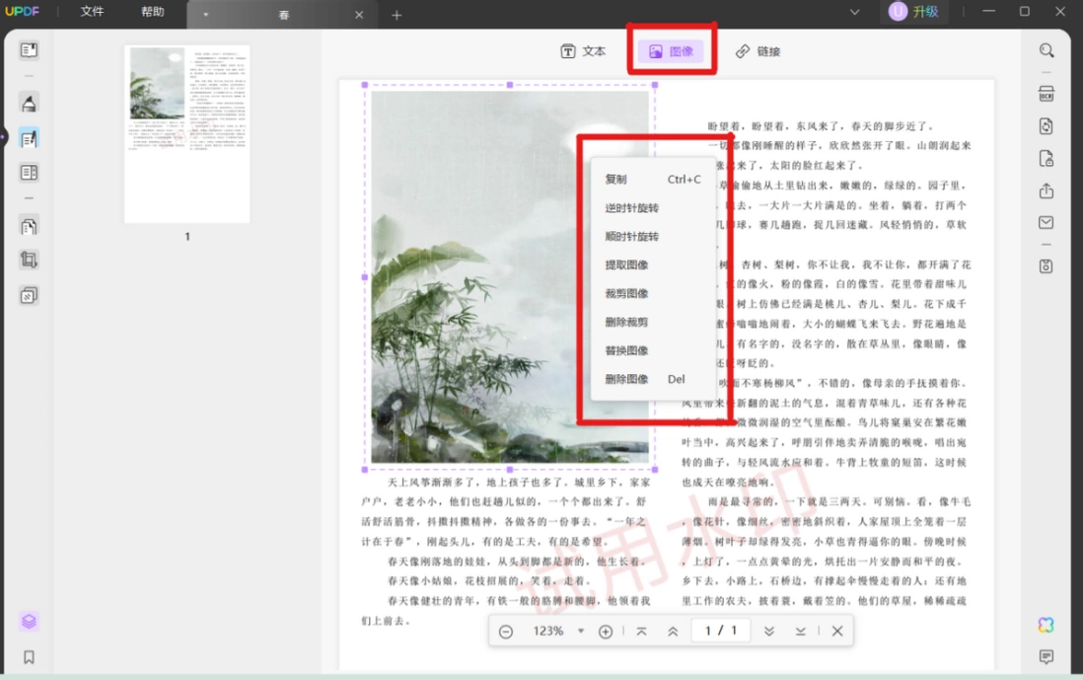
Task: Expand the chevron dropdown near the account button
Action: (x=854, y=12)
